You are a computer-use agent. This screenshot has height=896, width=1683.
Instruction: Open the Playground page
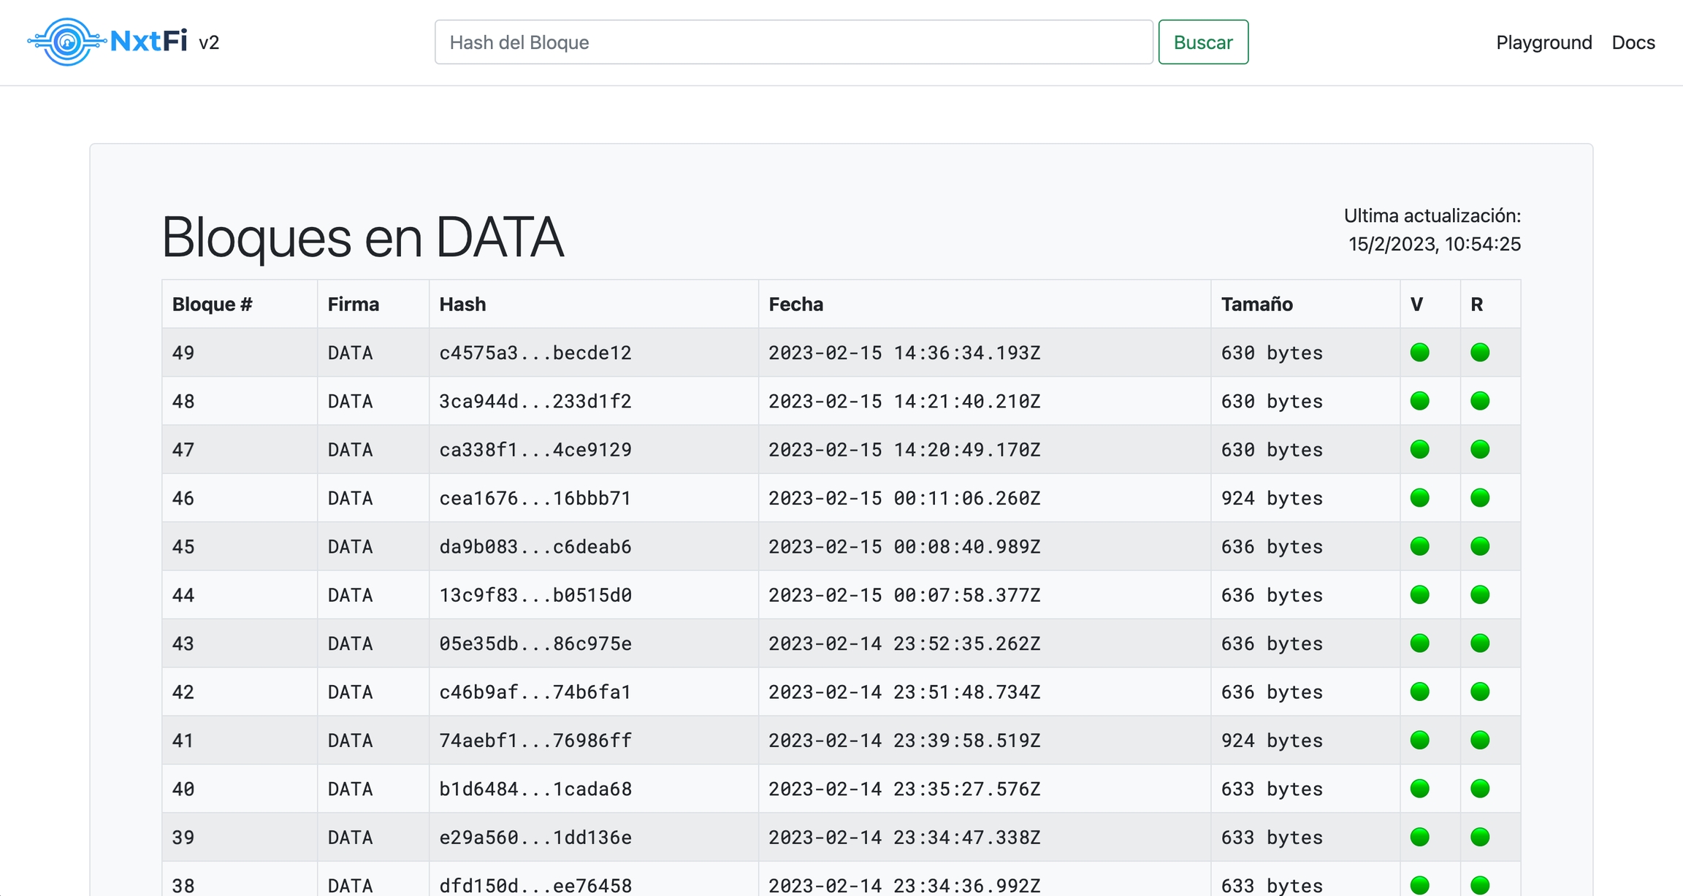[x=1543, y=42]
